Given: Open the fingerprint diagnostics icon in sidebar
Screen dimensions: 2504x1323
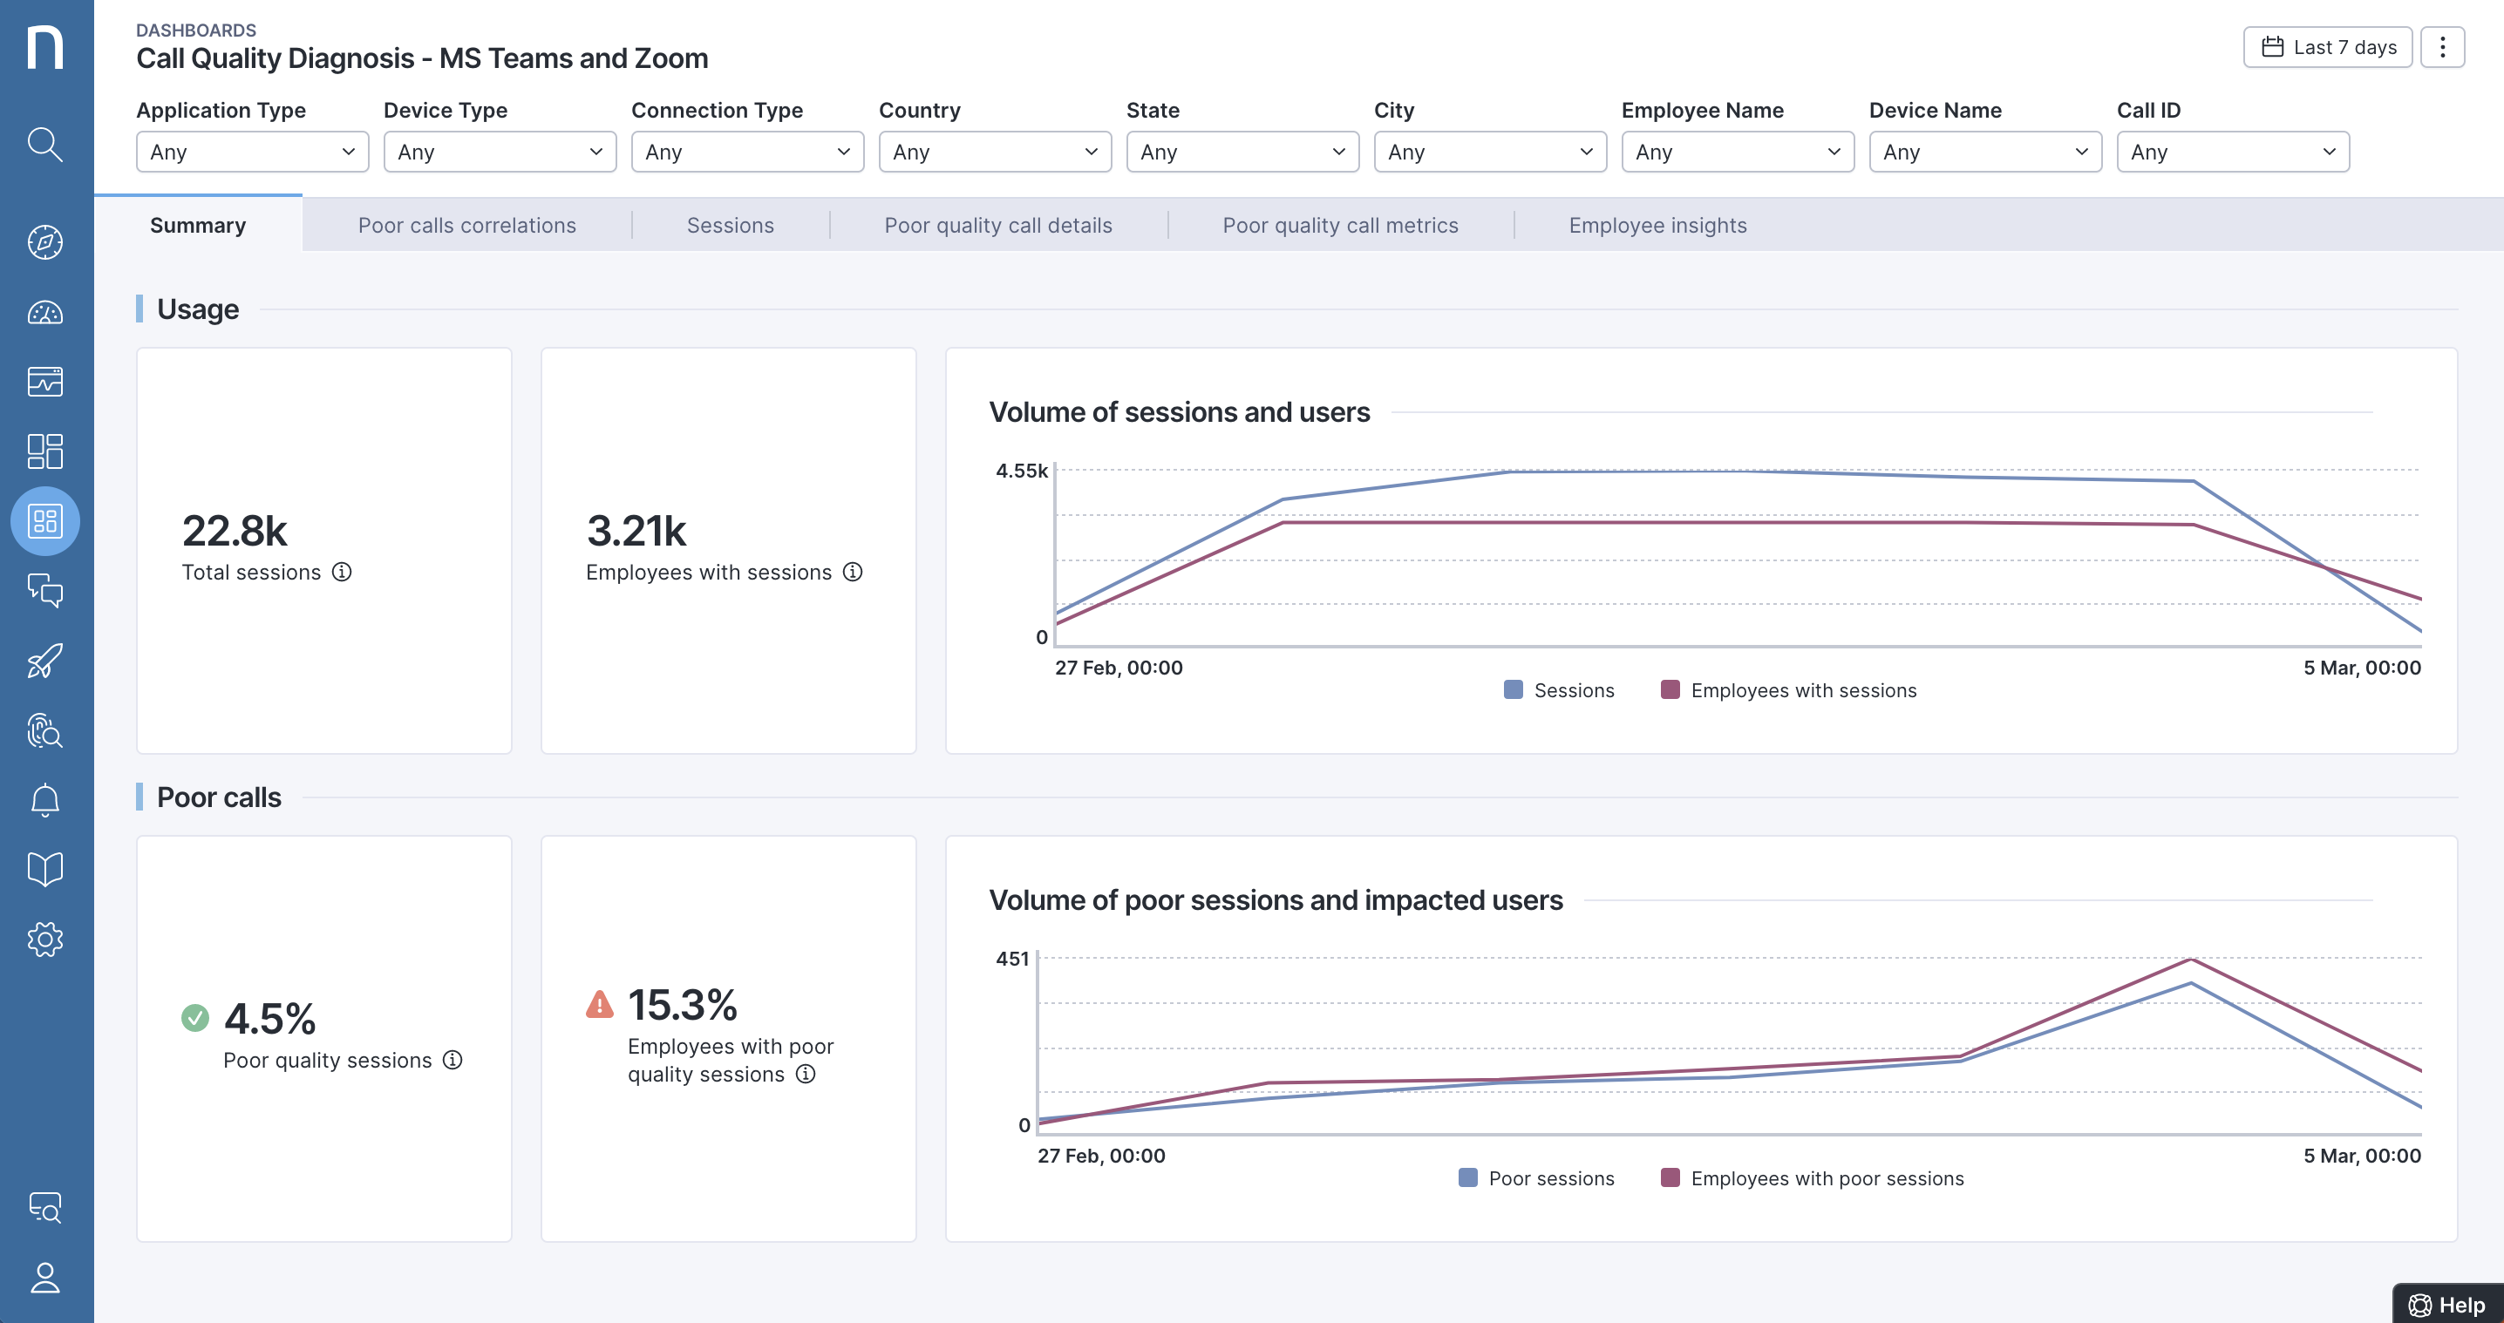Looking at the screenshot, I should click(44, 730).
